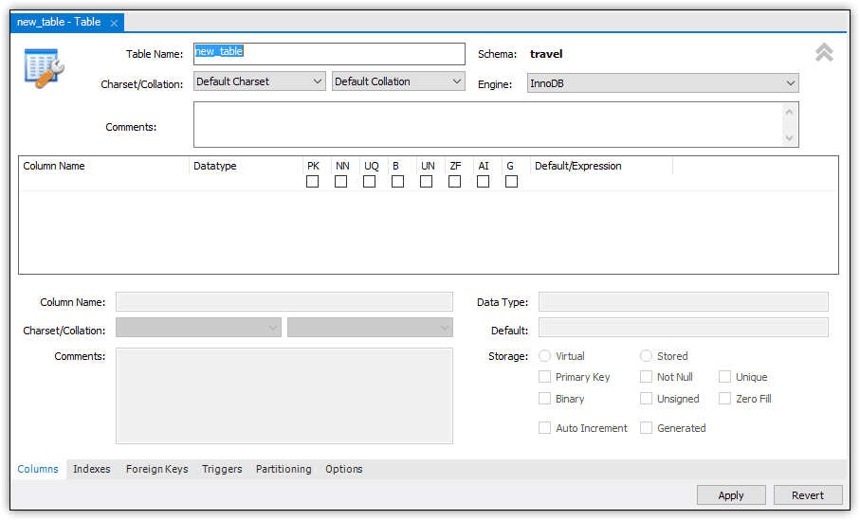Close the new_table tab

tap(115, 23)
